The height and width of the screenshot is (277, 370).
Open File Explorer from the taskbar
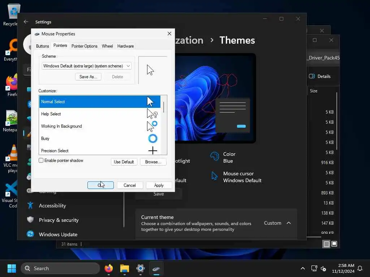click(x=125, y=268)
